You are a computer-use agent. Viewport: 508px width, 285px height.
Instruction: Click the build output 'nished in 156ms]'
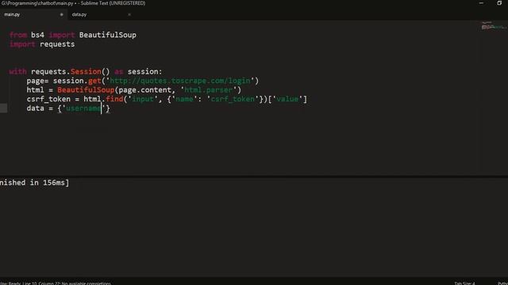point(34,183)
